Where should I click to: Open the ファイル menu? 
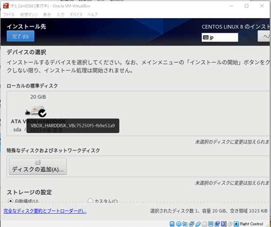click(9, 15)
